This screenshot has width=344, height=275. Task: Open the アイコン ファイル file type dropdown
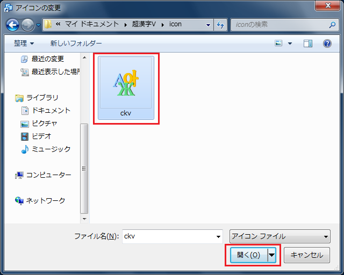(x=279, y=236)
